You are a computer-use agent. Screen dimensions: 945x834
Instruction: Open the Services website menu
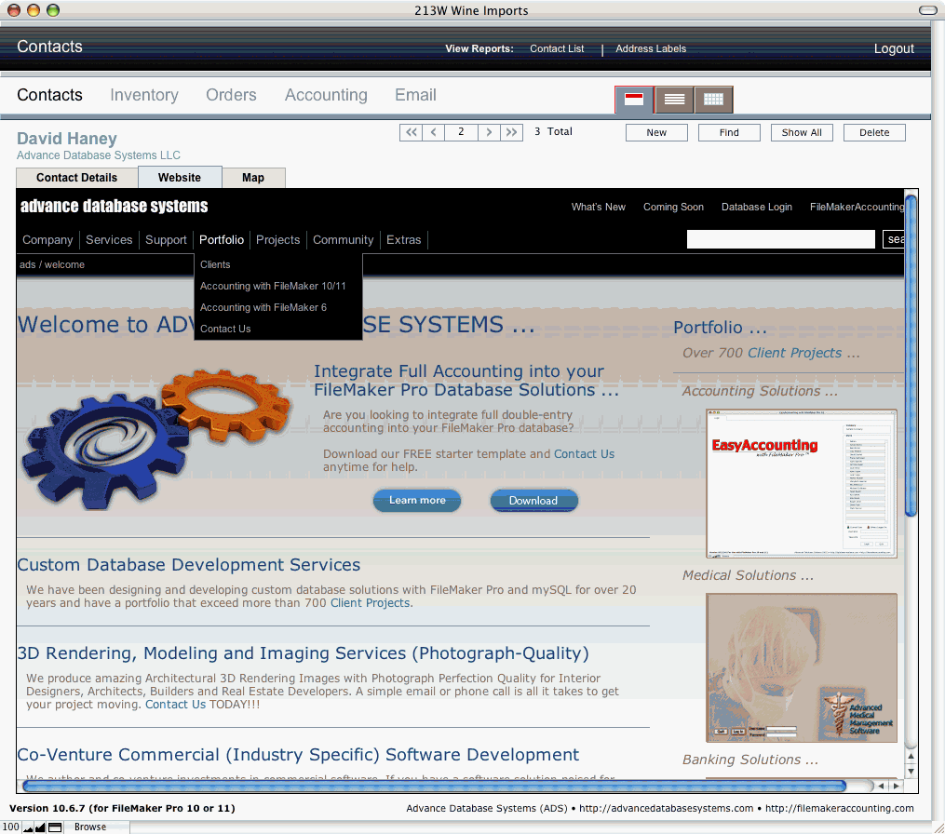point(109,240)
